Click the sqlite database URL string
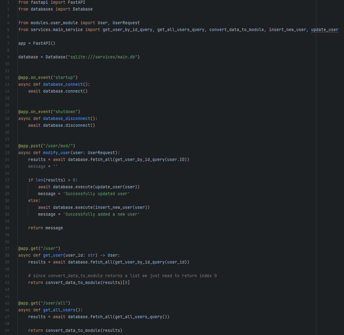 click(x=103, y=57)
